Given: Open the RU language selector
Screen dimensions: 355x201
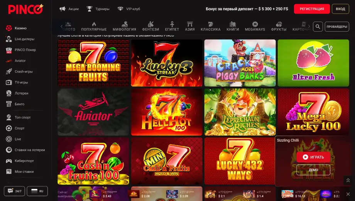Looking at the screenshot, I should (x=37, y=191).
